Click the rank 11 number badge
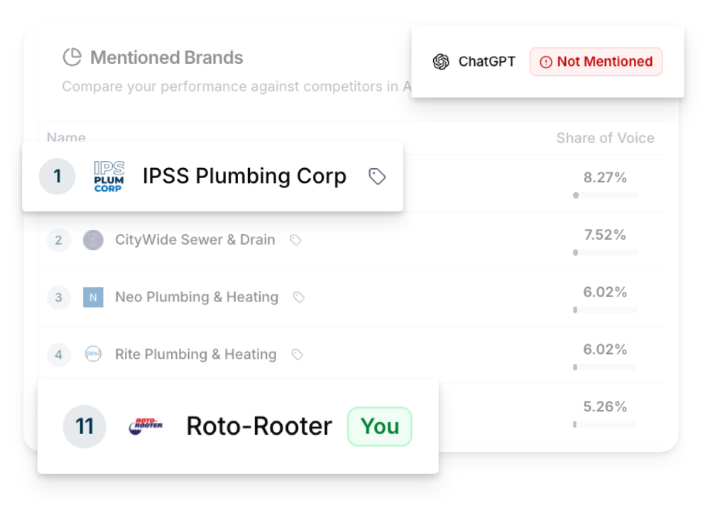Image resolution: width=710 pixels, height=532 pixels. pyautogui.click(x=84, y=426)
